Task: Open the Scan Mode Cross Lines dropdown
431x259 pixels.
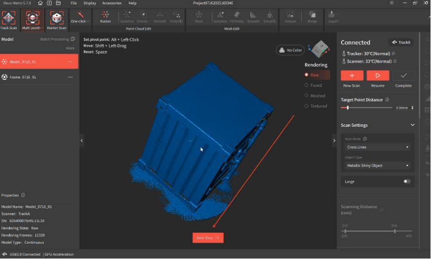Action: (x=378, y=147)
